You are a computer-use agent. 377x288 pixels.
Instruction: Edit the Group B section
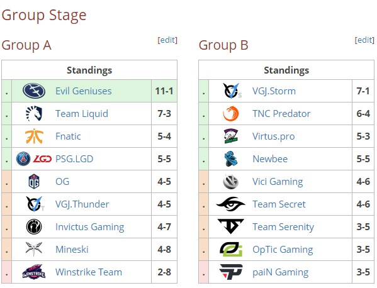(x=364, y=40)
